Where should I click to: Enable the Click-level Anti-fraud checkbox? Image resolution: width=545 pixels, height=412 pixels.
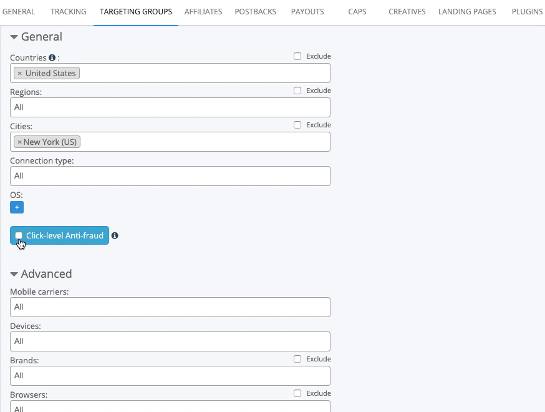(19, 235)
